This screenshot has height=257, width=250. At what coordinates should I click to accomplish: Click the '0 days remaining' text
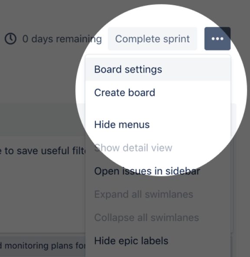(62, 39)
